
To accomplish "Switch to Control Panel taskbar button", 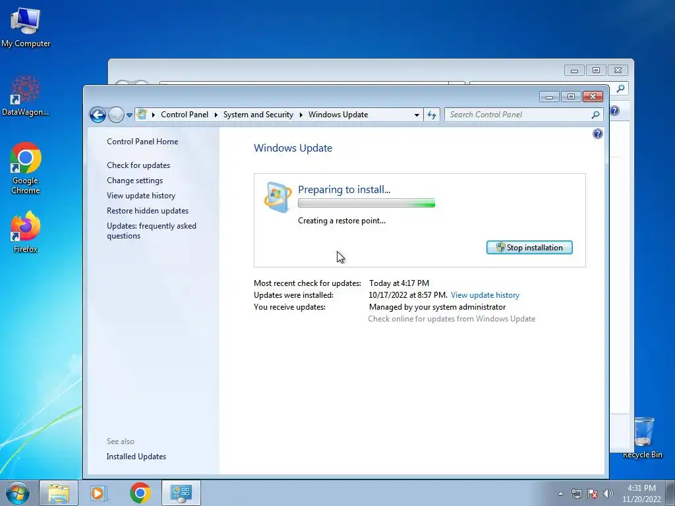I will (181, 493).
